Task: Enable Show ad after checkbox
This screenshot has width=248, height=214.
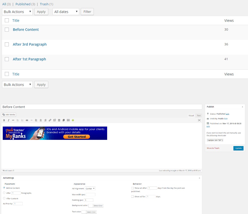Action: (x=132, y=188)
